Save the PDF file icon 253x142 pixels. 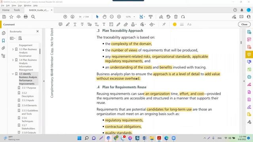(4, 17)
